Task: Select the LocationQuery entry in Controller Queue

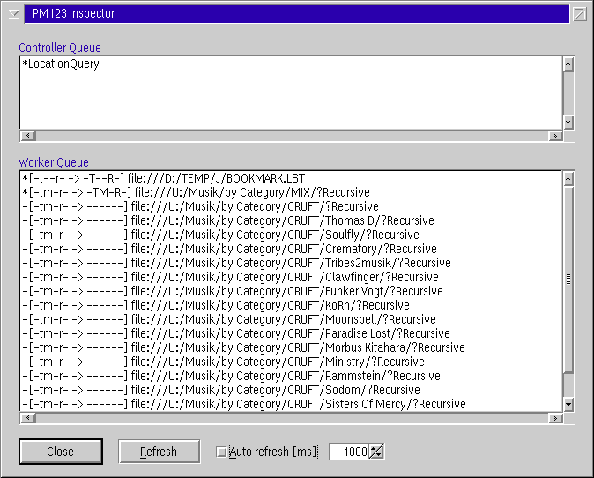Action: [x=61, y=64]
